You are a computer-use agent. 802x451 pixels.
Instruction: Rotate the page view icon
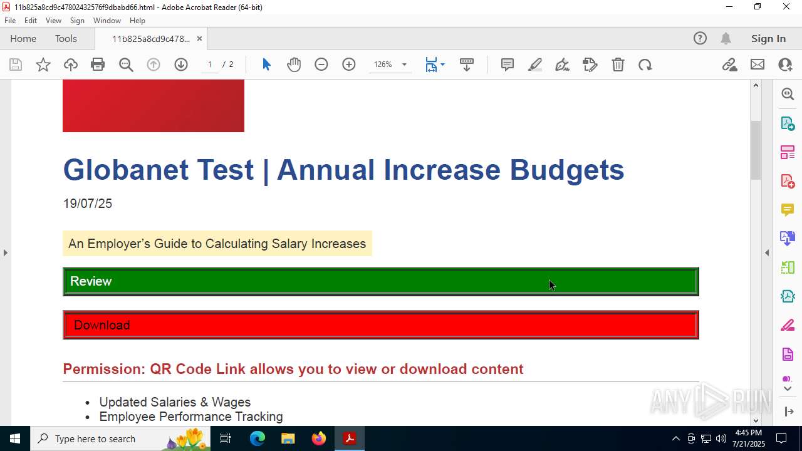coord(645,65)
